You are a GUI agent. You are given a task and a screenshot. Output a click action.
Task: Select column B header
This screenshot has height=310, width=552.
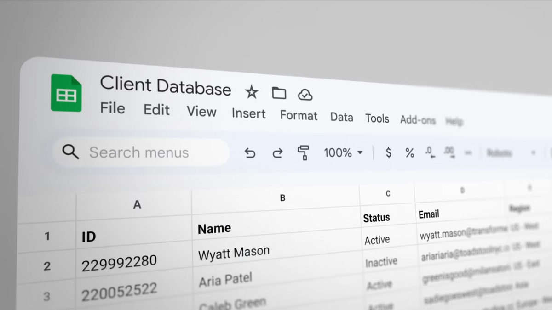[x=276, y=197]
